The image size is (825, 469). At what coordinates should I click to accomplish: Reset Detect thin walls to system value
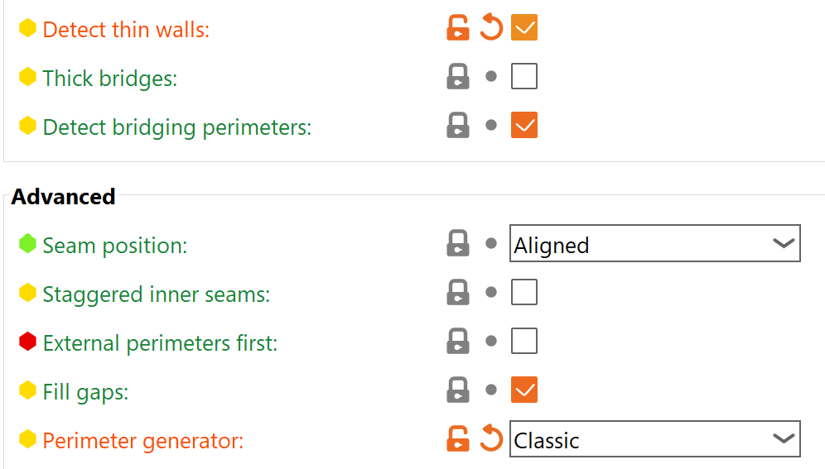pos(491,28)
